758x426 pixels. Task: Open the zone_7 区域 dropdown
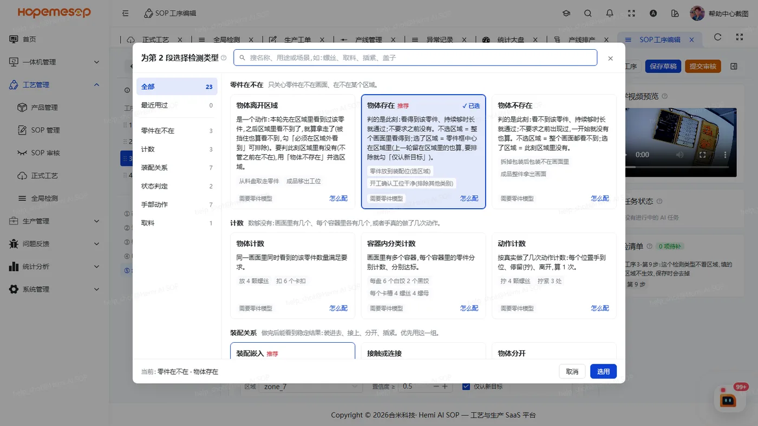(311, 387)
